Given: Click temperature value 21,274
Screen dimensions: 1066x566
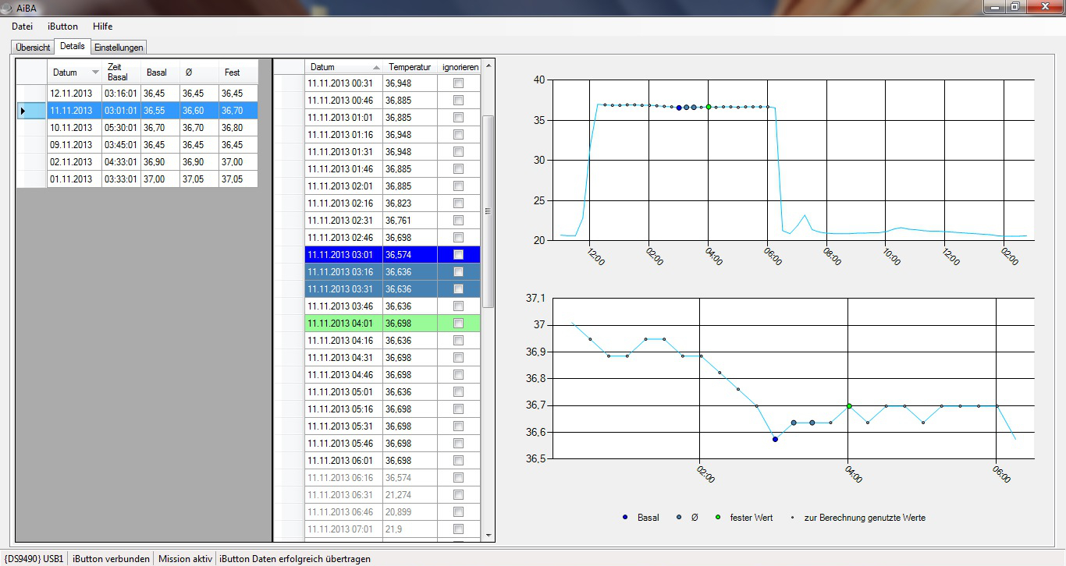Looking at the screenshot, I should [410, 495].
